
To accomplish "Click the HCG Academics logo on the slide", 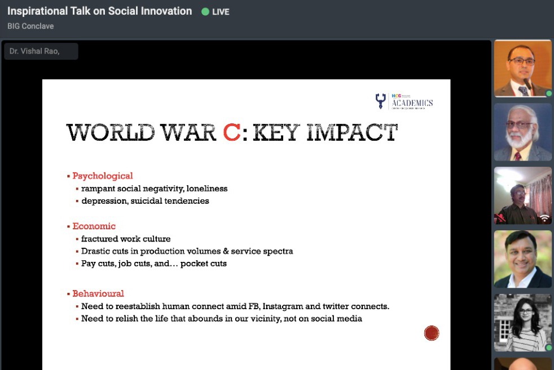I will [404, 101].
